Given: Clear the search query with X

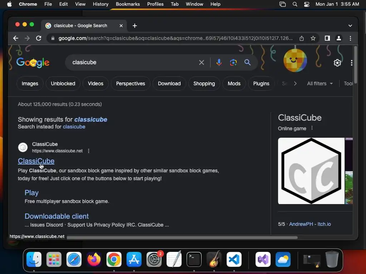Looking at the screenshot, I should (x=202, y=62).
